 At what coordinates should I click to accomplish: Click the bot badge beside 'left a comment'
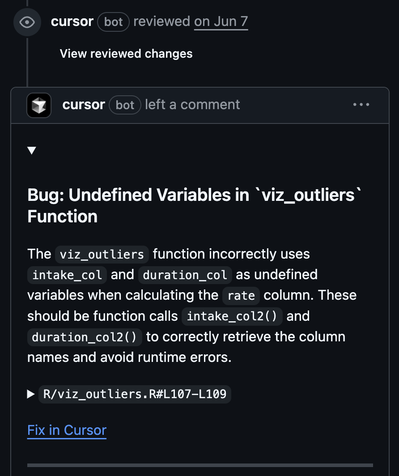125,105
